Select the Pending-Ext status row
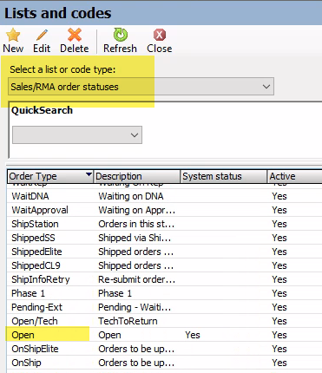This screenshot has height=373, width=322. tap(164, 307)
